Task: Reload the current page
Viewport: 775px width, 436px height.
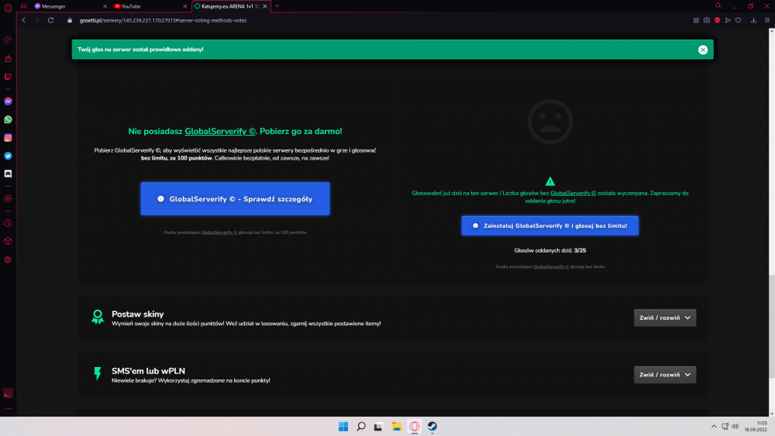Action: pos(50,20)
